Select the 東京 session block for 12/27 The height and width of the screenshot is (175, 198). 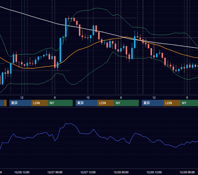coord(86,103)
